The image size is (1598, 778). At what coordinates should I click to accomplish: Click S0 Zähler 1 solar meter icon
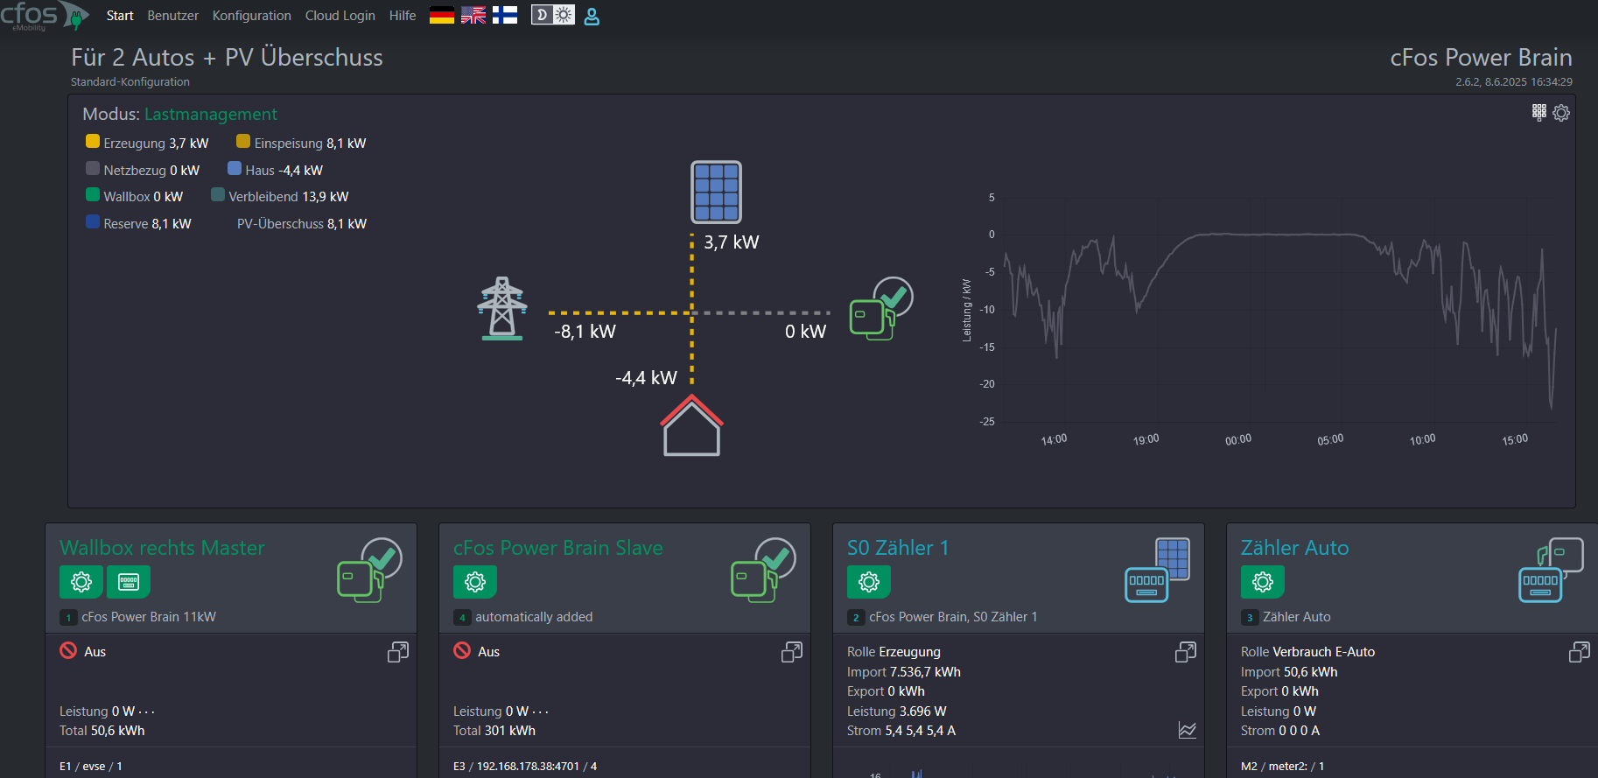1157,570
